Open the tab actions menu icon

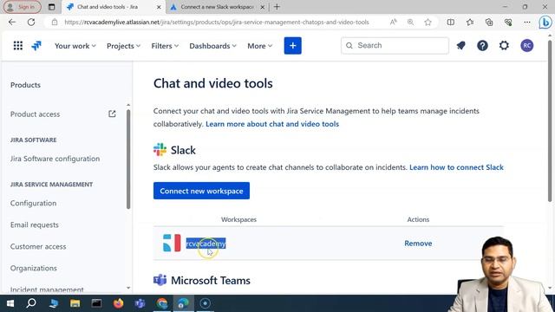(51, 7)
